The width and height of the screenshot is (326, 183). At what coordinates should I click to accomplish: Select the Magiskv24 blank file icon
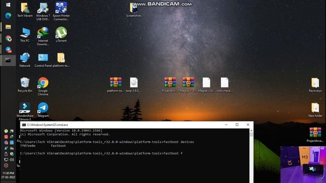[206, 85]
